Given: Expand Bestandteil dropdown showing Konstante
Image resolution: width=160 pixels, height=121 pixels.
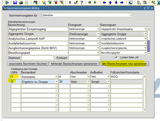Looking at the screenshot, I should [56, 77].
